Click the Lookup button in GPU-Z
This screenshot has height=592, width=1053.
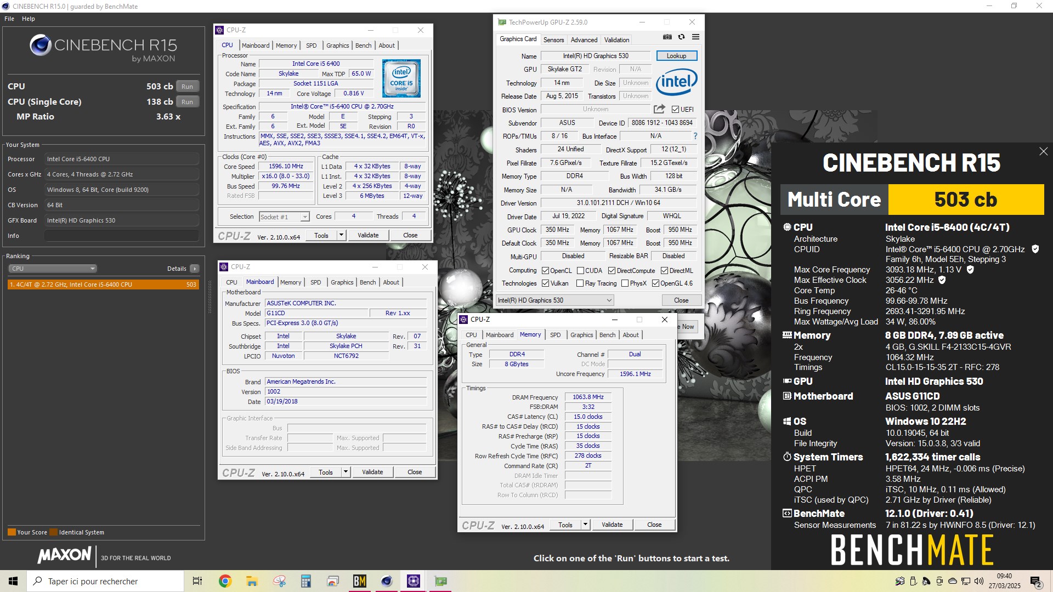676,56
